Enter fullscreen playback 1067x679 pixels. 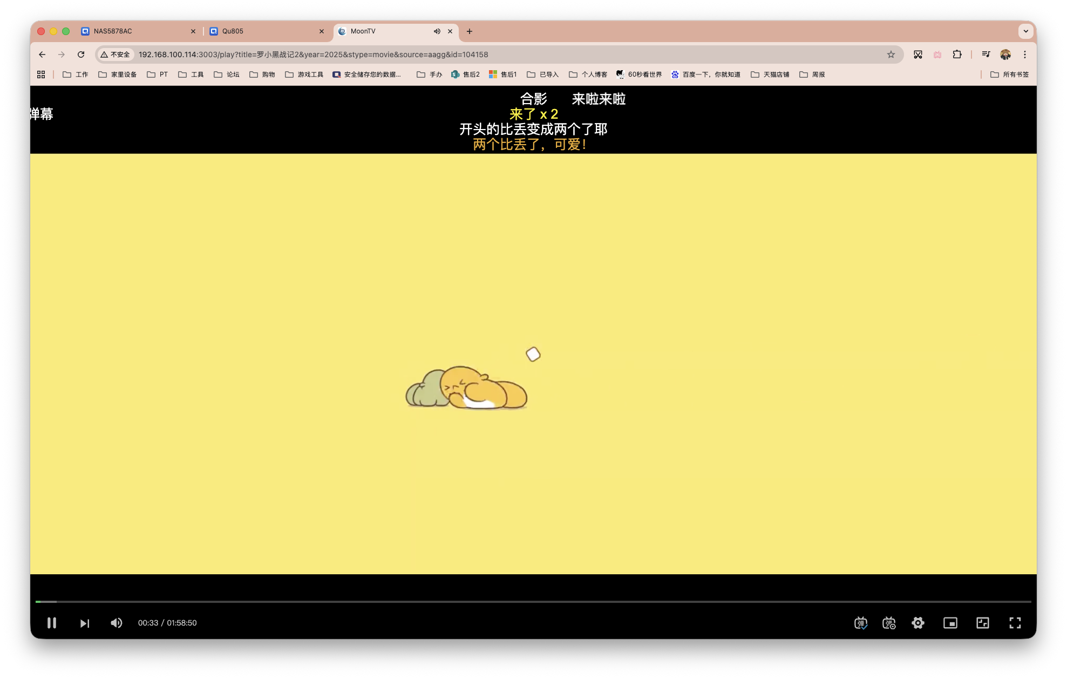1015,623
